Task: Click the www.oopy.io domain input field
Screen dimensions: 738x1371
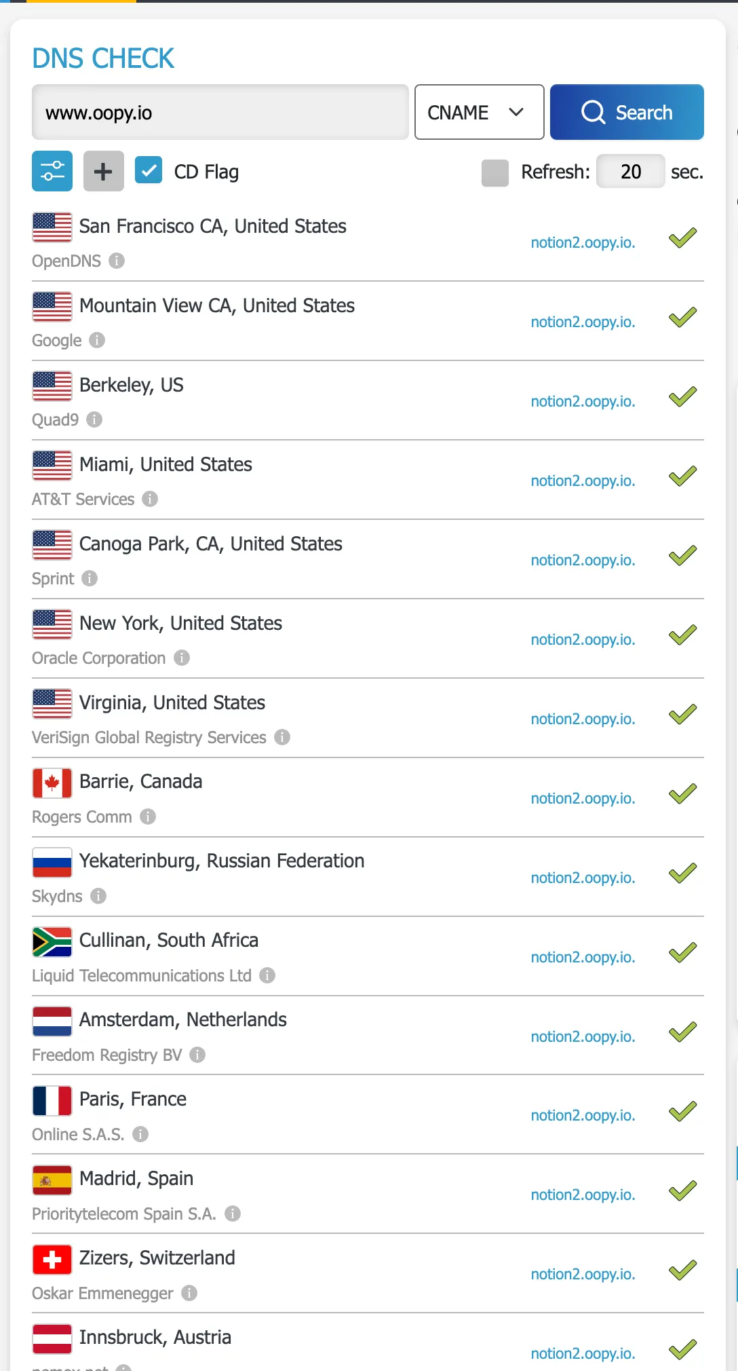Action: [x=220, y=112]
